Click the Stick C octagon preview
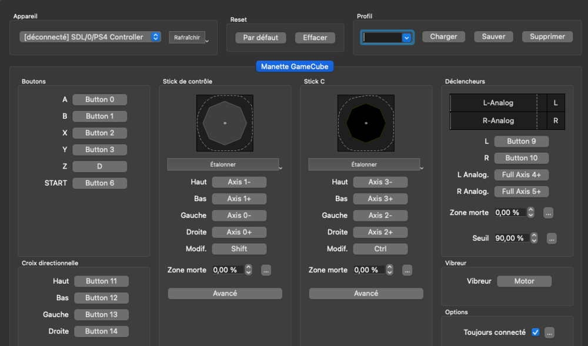Viewport: 588px width, 346px height. (366, 123)
